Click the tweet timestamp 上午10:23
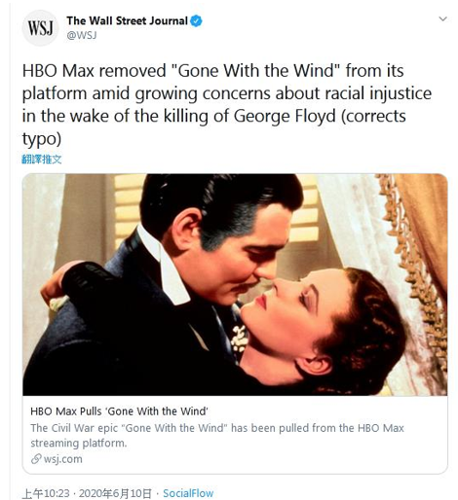The width and height of the screenshot is (458, 500). (x=46, y=493)
